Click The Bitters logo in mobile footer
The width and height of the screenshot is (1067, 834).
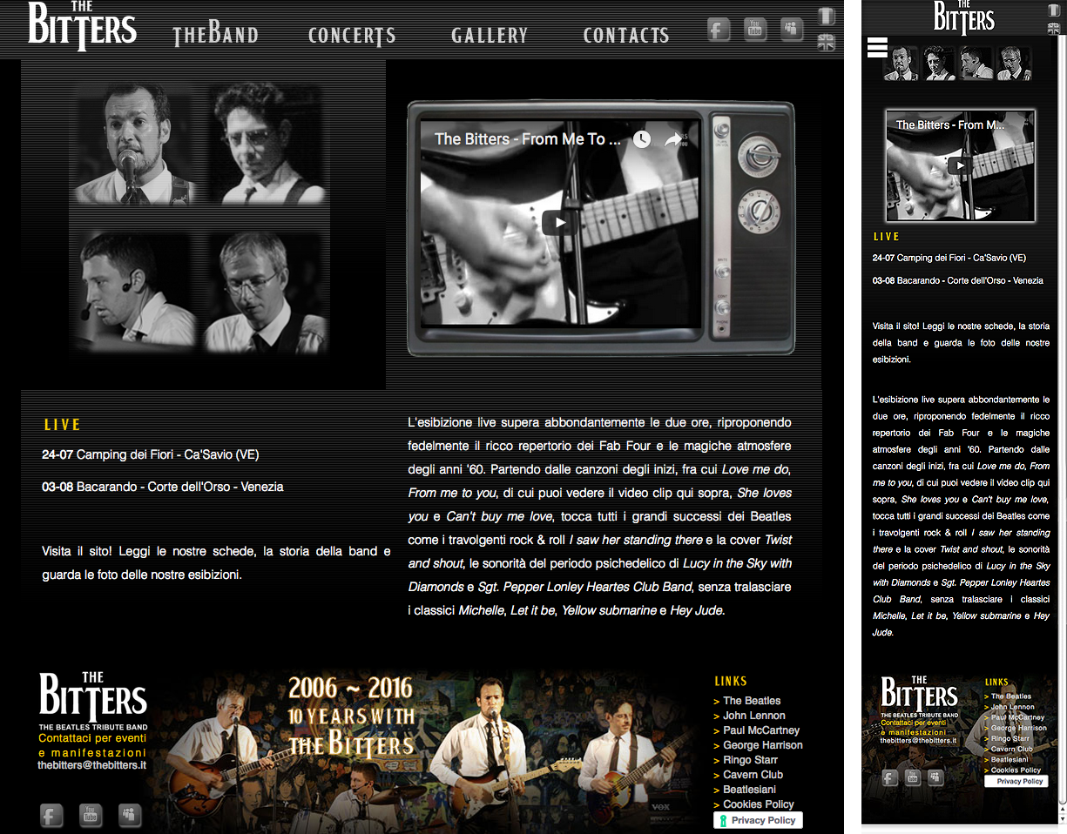(919, 692)
